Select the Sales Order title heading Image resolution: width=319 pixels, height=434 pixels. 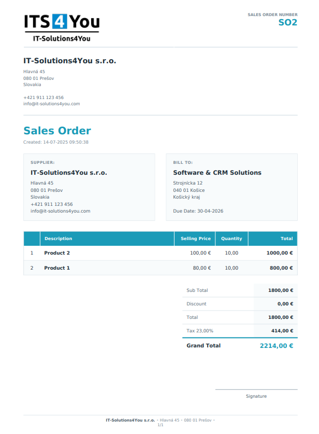[x=57, y=131]
